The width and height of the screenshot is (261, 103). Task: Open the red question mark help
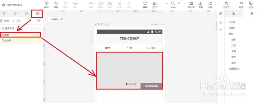click(38, 21)
